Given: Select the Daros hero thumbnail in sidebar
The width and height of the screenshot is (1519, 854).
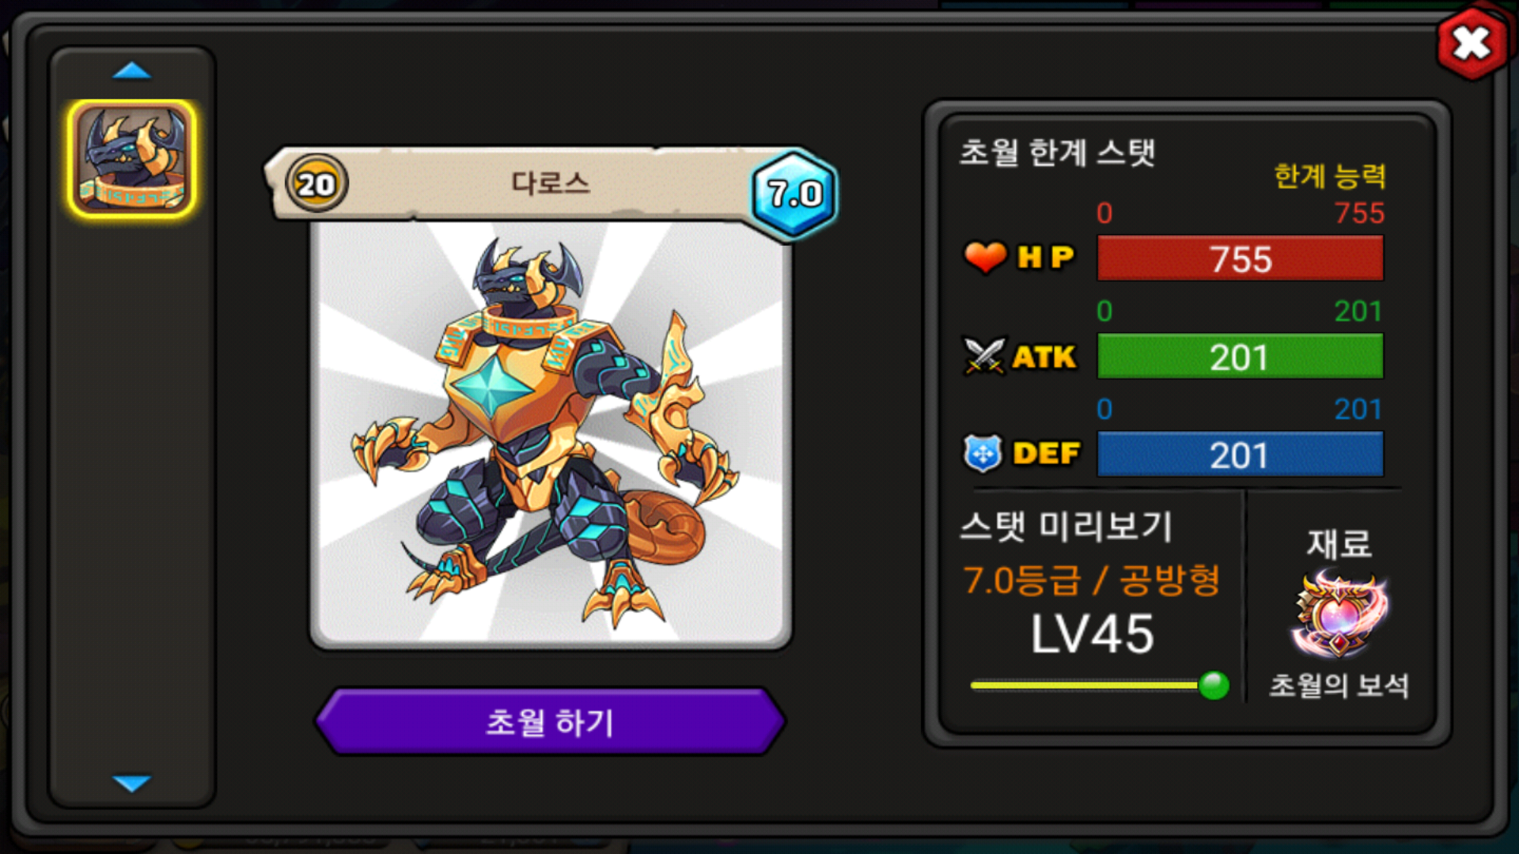Looking at the screenshot, I should [x=132, y=159].
